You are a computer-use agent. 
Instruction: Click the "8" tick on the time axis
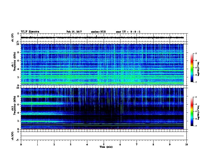point(153,145)
